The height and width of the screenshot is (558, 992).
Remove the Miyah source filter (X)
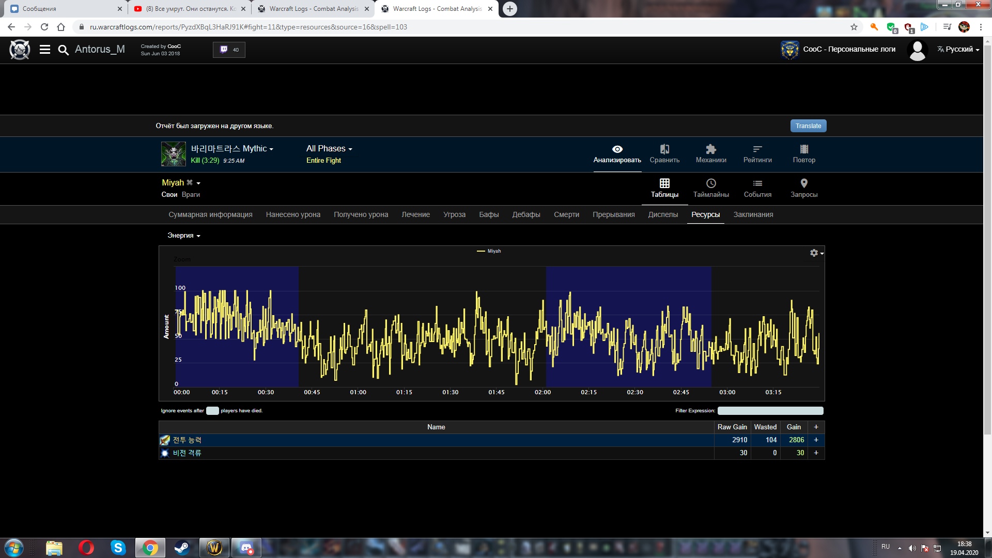pos(190,182)
